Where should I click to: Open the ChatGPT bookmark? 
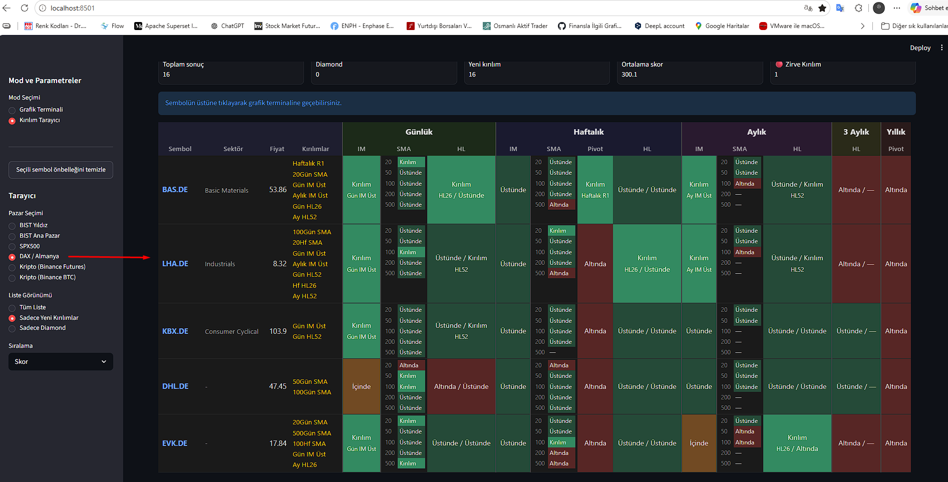[228, 26]
